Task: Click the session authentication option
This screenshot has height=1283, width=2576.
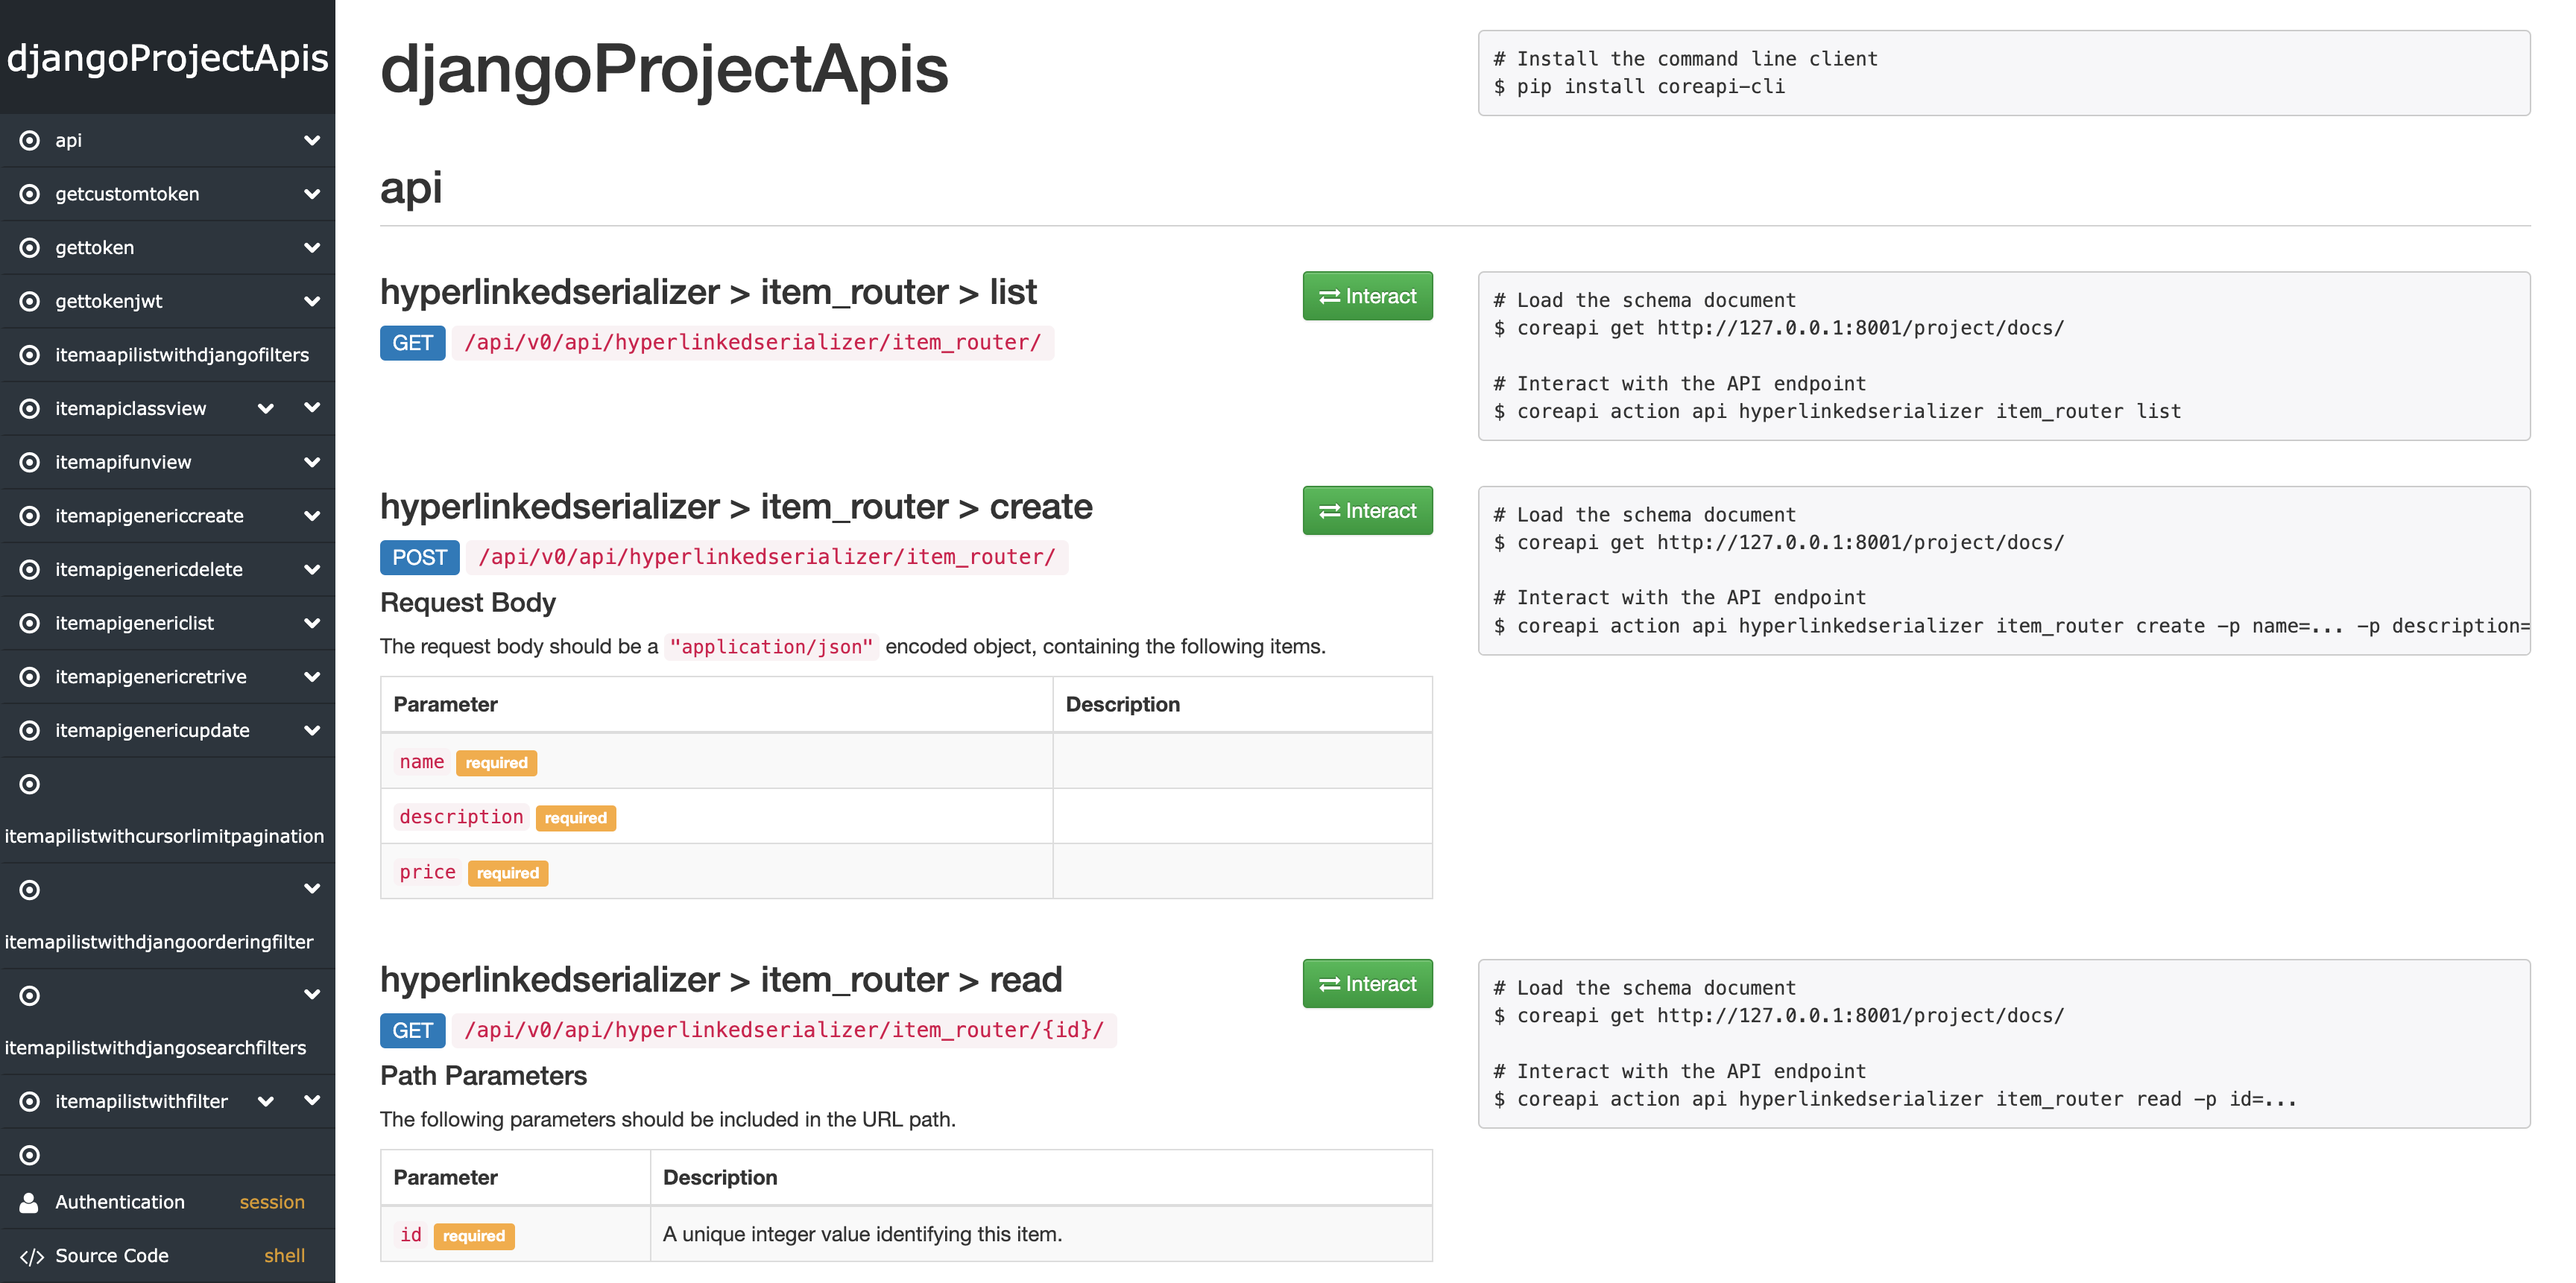Action: pos(271,1202)
